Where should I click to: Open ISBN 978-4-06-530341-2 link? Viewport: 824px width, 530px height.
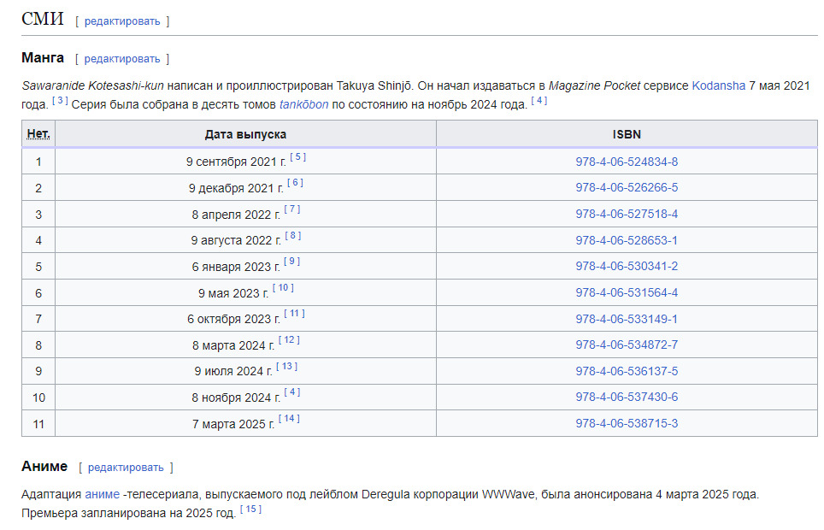(x=627, y=266)
